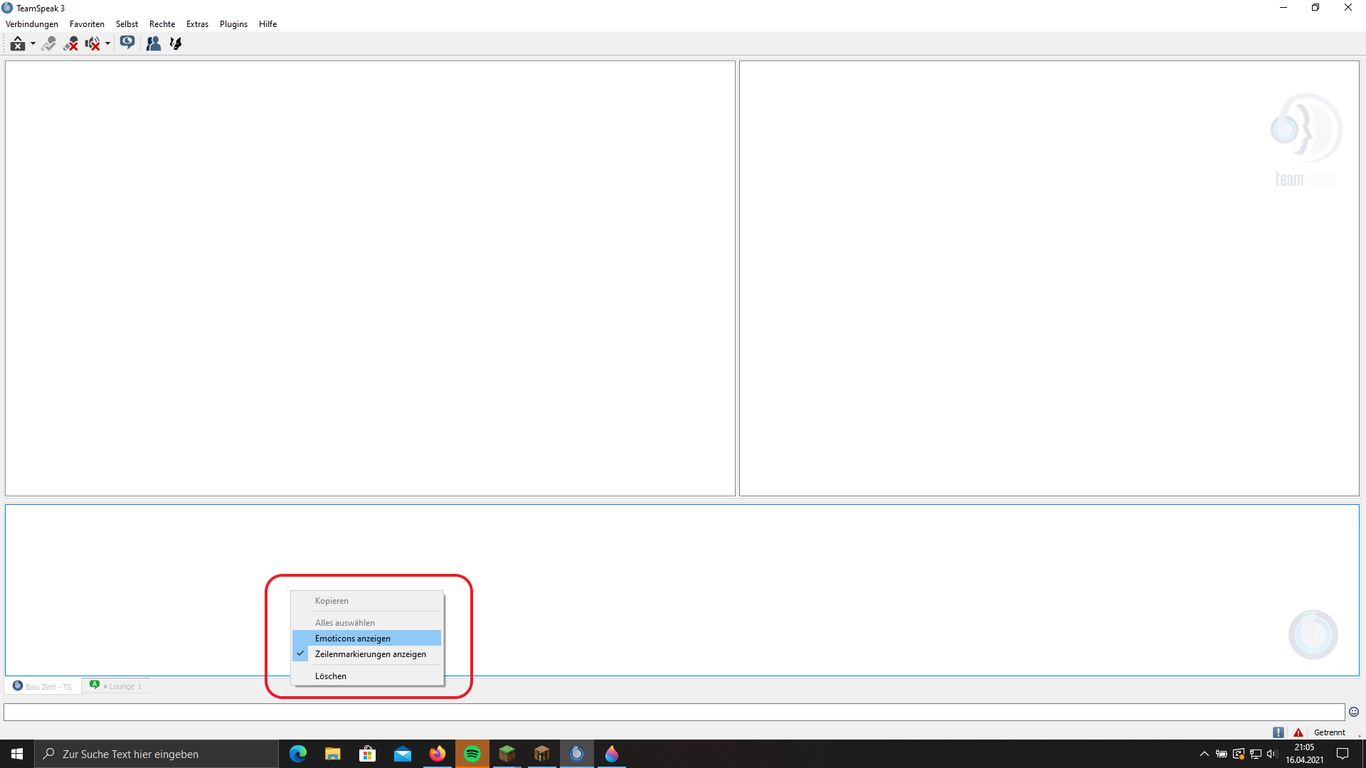
Task: Click the microphone activation toolbar icon
Action: click(48, 44)
